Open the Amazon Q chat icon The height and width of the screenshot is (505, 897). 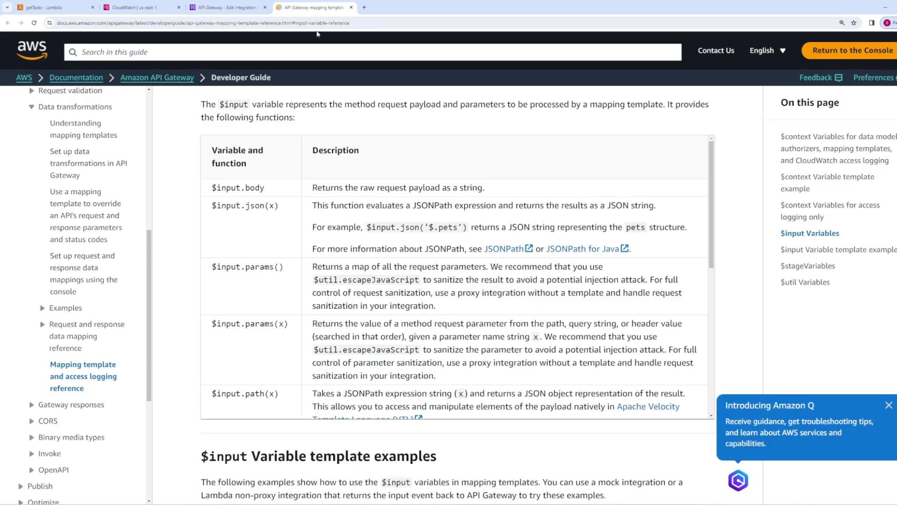pos(738,481)
